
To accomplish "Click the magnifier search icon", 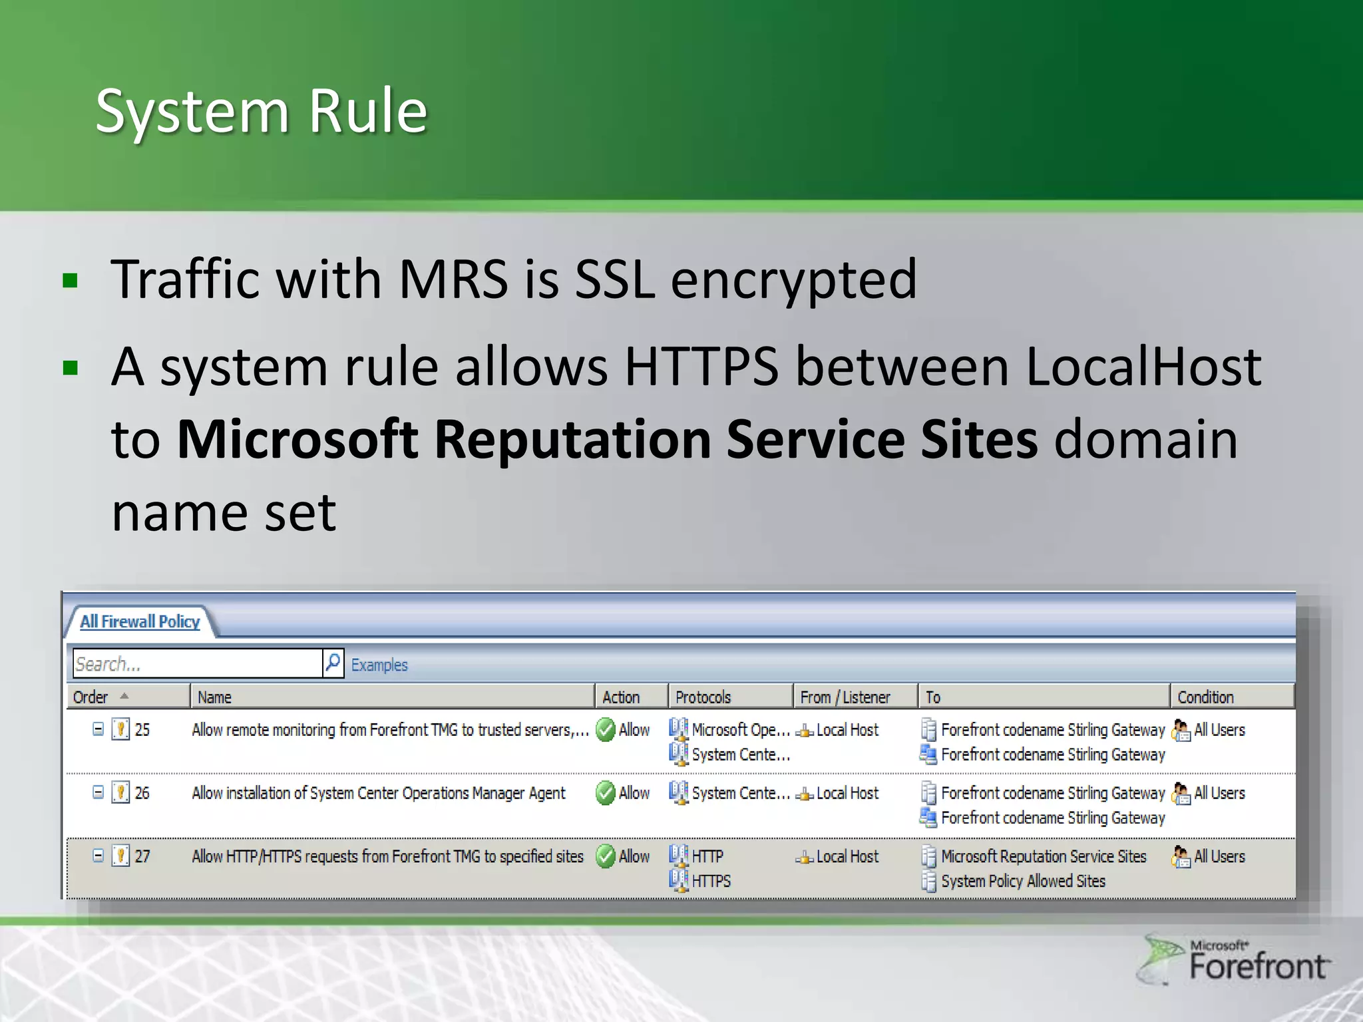I will tap(333, 663).
